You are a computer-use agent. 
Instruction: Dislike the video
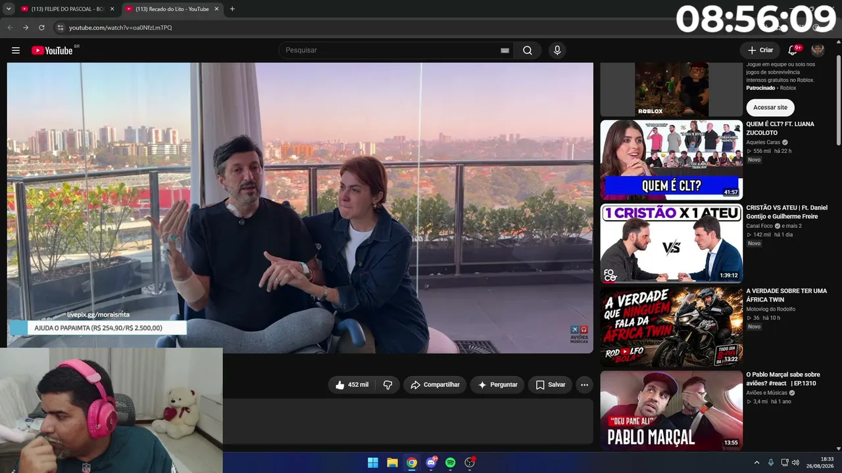pyautogui.click(x=388, y=385)
